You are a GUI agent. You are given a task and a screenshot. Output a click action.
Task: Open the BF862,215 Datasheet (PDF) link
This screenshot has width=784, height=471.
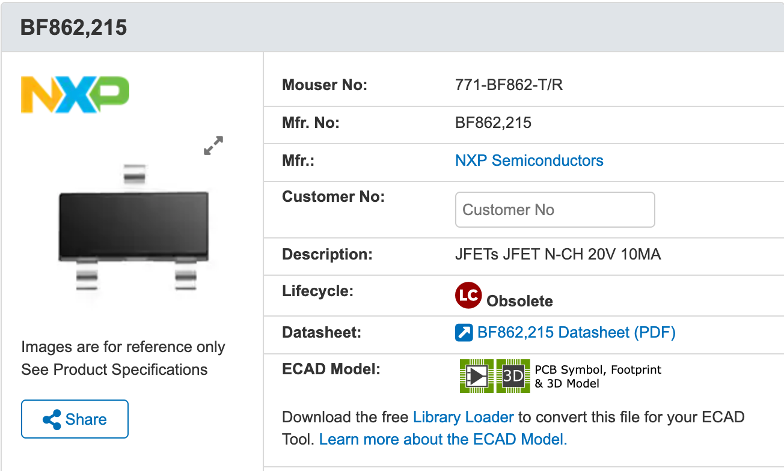coord(576,332)
